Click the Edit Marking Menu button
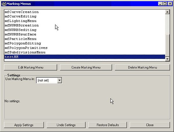 tap(30, 67)
